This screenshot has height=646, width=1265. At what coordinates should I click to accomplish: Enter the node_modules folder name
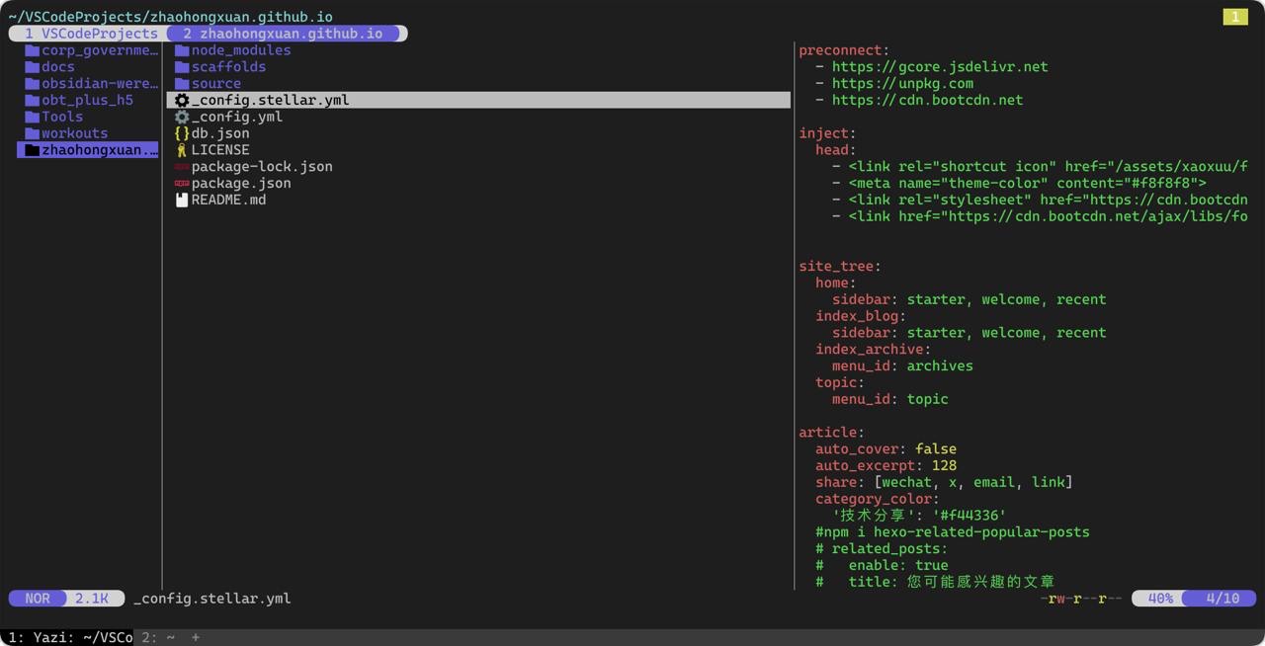[241, 50]
